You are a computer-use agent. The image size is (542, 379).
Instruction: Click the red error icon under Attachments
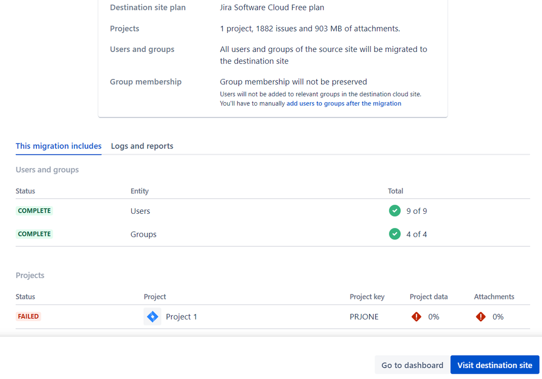481,317
